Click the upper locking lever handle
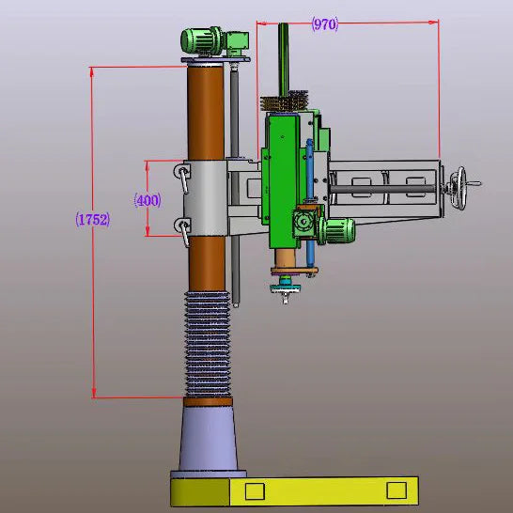The height and width of the screenshot is (513, 513). click(x=183, y=178)
